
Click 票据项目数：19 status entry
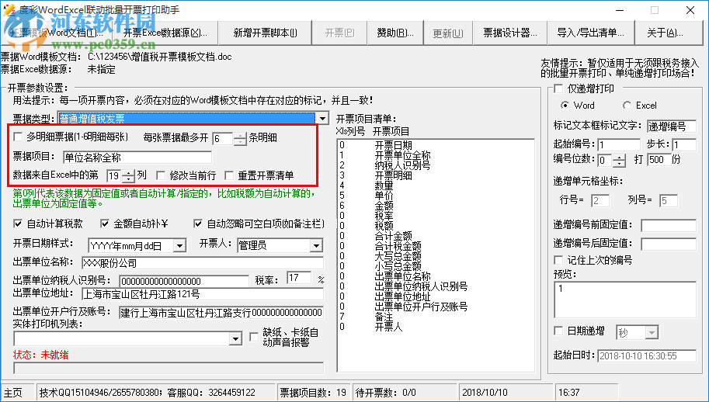pos(313,393)
